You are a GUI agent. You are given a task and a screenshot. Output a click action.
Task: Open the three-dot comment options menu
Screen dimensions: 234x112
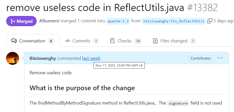point(220,58)
